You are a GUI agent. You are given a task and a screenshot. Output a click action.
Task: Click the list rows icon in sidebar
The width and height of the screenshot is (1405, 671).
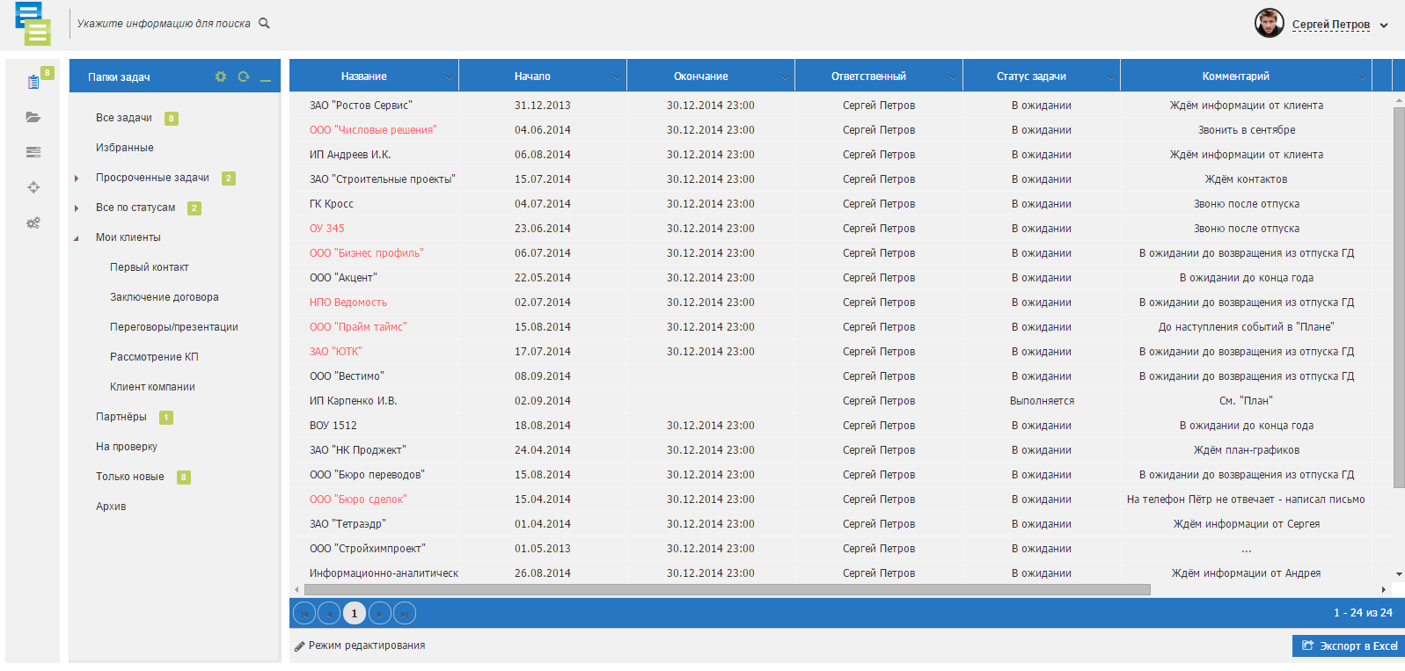33,152
